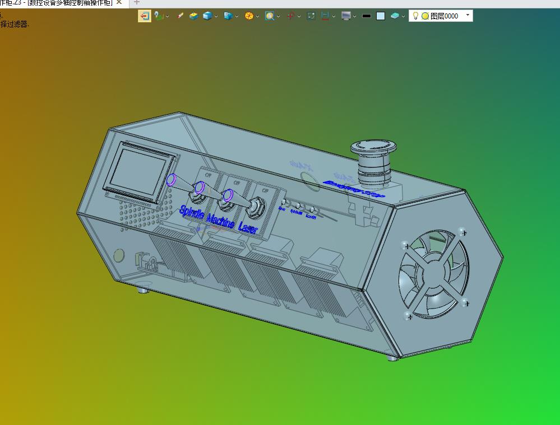Close the 数控设备多轴控制箱操作柜 document tab
The width and height of the screenshot is (560, 425).
119,2
